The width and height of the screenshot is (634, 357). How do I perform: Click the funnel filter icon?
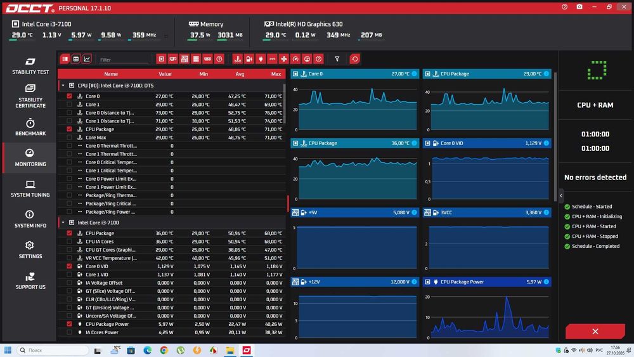point(337,59)
